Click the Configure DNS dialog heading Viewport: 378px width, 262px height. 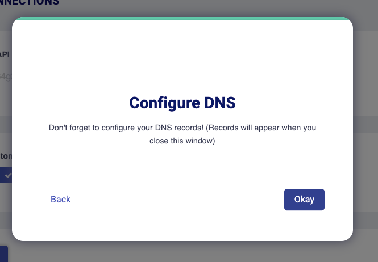[x=182, y=103]
